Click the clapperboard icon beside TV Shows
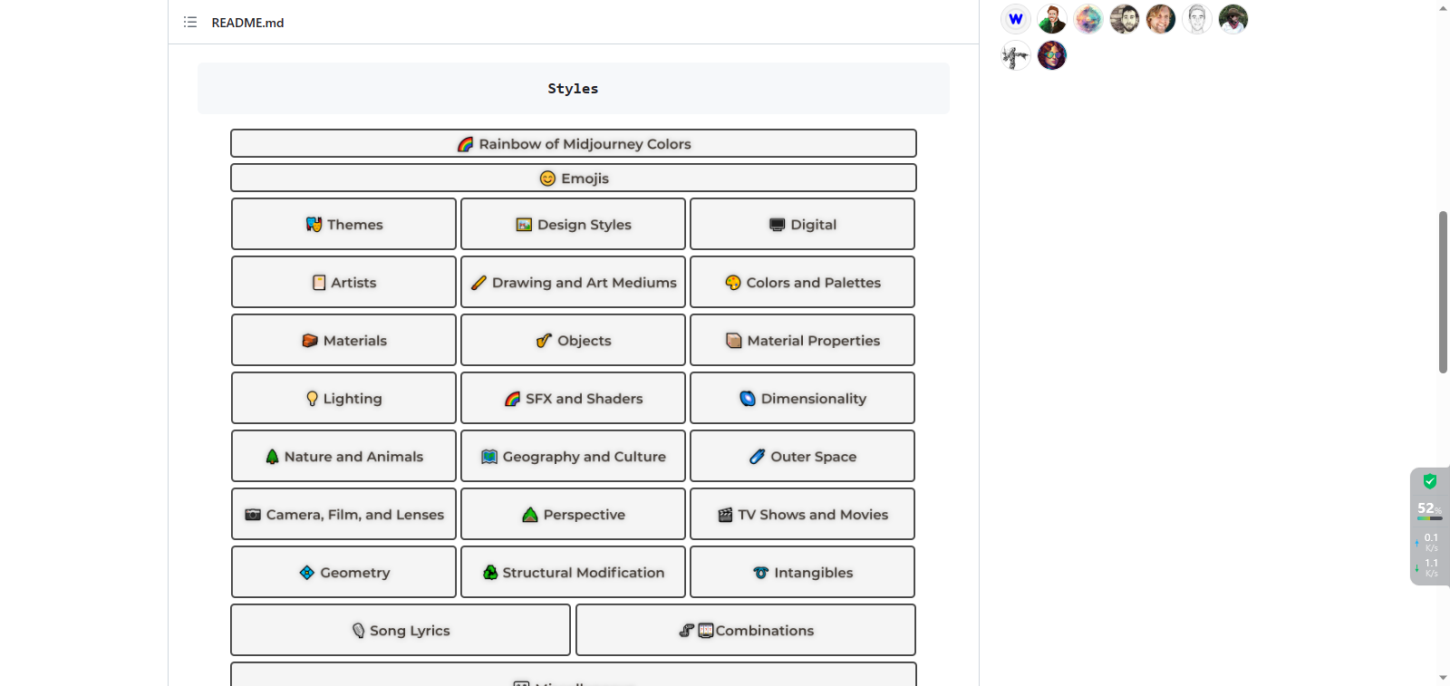The image size is (1450, 686). 725,515
